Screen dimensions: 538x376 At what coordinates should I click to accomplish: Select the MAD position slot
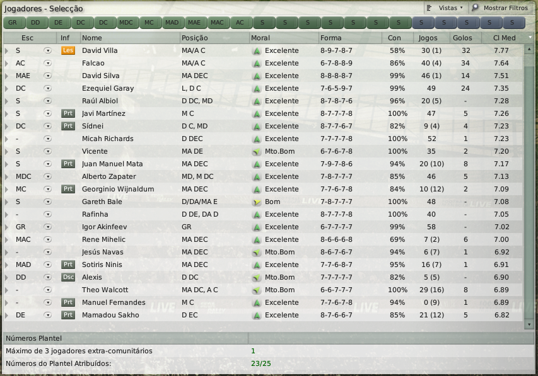pos(173,23)
